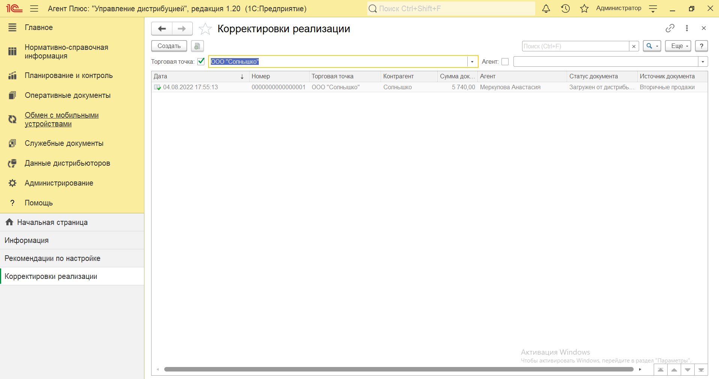Viewport: 719px width, 379px height.
Task: Open Администрирование section
Action: [59, 183]
